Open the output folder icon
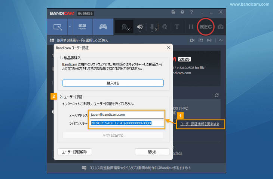The width and height of the screenshot is (273, 179). [x=173, y=12]
